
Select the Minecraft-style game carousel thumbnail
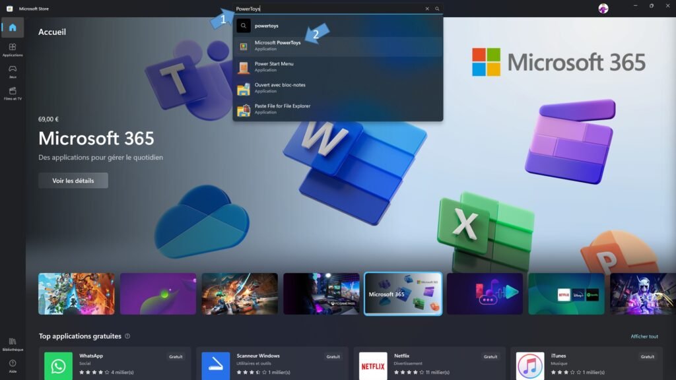pyautogui.click(x=77, y=294)
